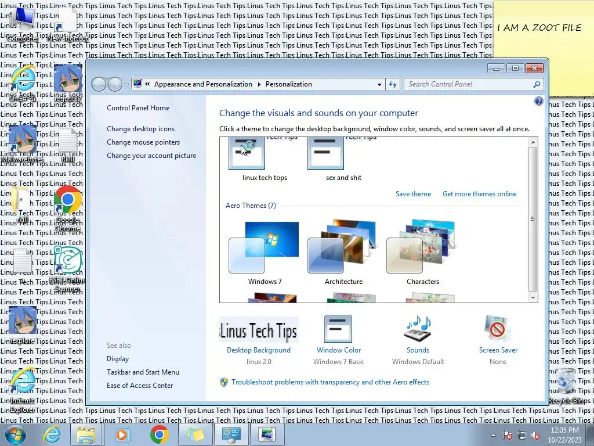Open Change mouse pointers
594x446 pixels.
(x=143, y=142)
